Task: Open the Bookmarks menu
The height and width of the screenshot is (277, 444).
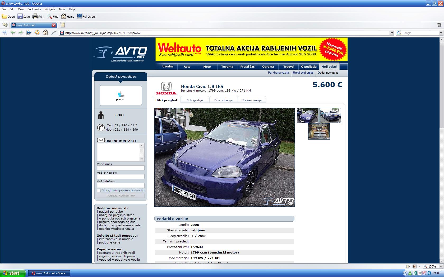Action: (34, 9)
